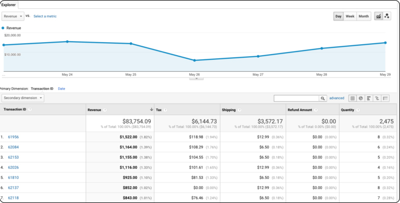This screenshot has height=203, width=400.
Task: Sort by the Refund Amount column header
Action: click(x=300, y=110)
